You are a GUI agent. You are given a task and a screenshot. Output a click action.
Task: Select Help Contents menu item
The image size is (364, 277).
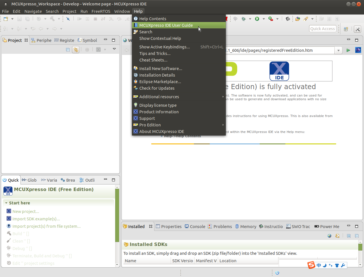[179, 19]
